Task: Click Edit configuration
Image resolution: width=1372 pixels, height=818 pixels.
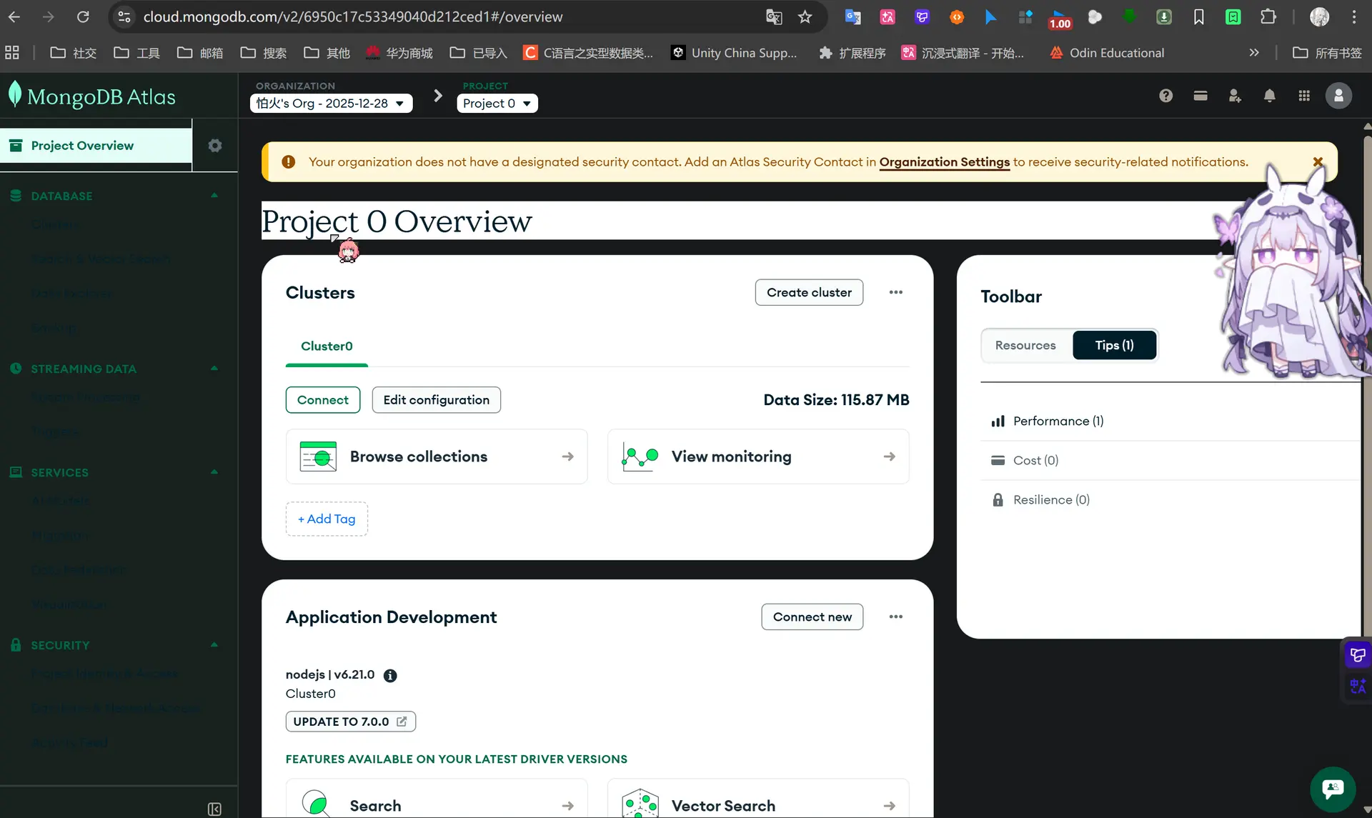Action: click(x=437, y=400)
